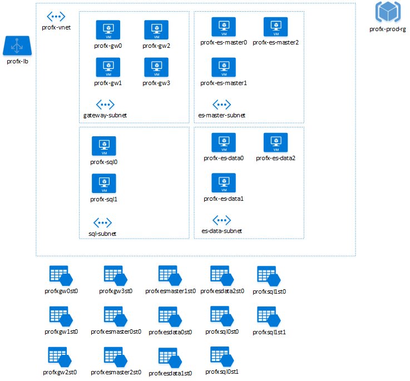Click the profx-gw3 VM icon
410x381 pixels.
(x=156, y=67)
